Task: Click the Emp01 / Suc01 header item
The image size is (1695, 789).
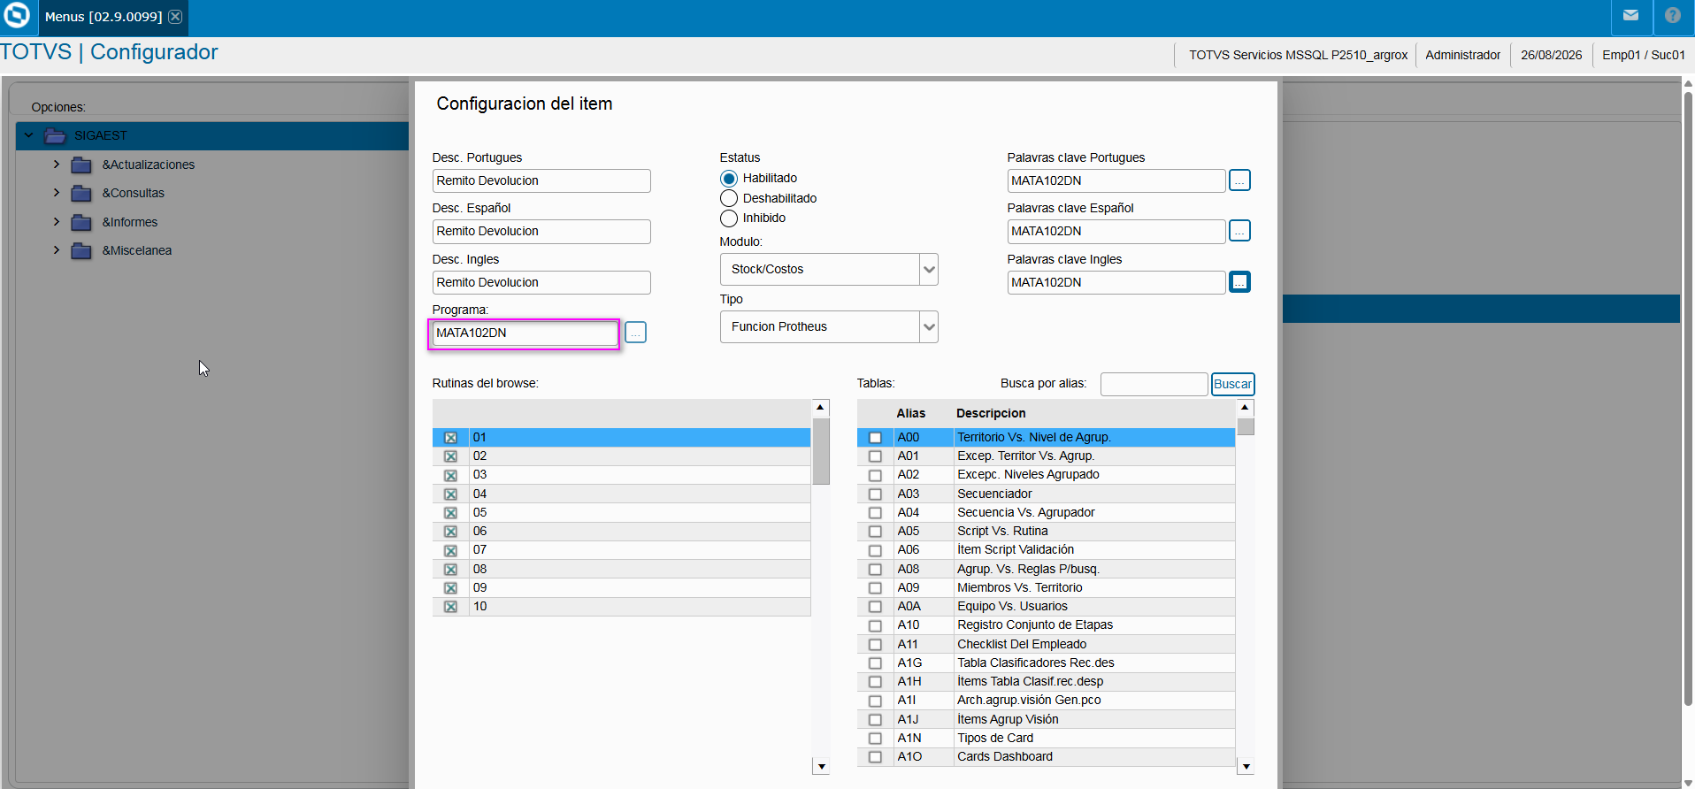Action: (1643, 55)
